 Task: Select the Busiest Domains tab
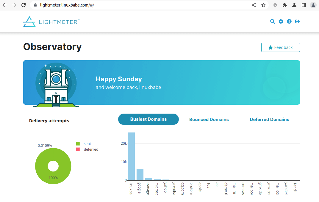(x=148, y=119)
